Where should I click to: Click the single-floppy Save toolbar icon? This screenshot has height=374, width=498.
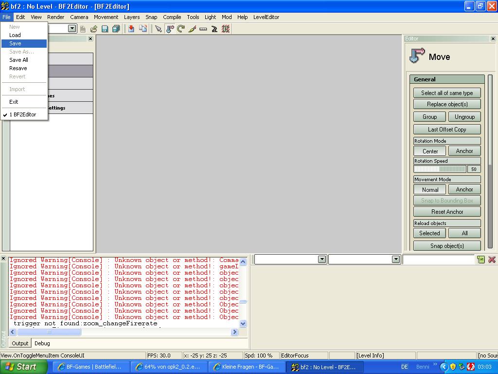click(x=105, y=29)
